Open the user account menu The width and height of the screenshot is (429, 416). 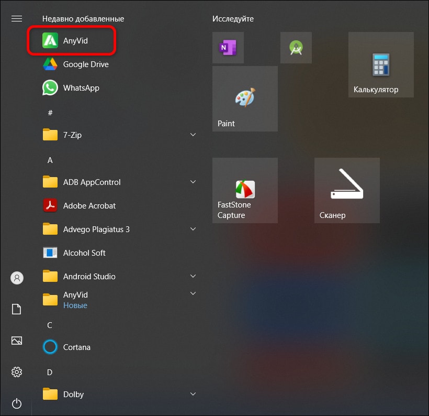(17, 278)
